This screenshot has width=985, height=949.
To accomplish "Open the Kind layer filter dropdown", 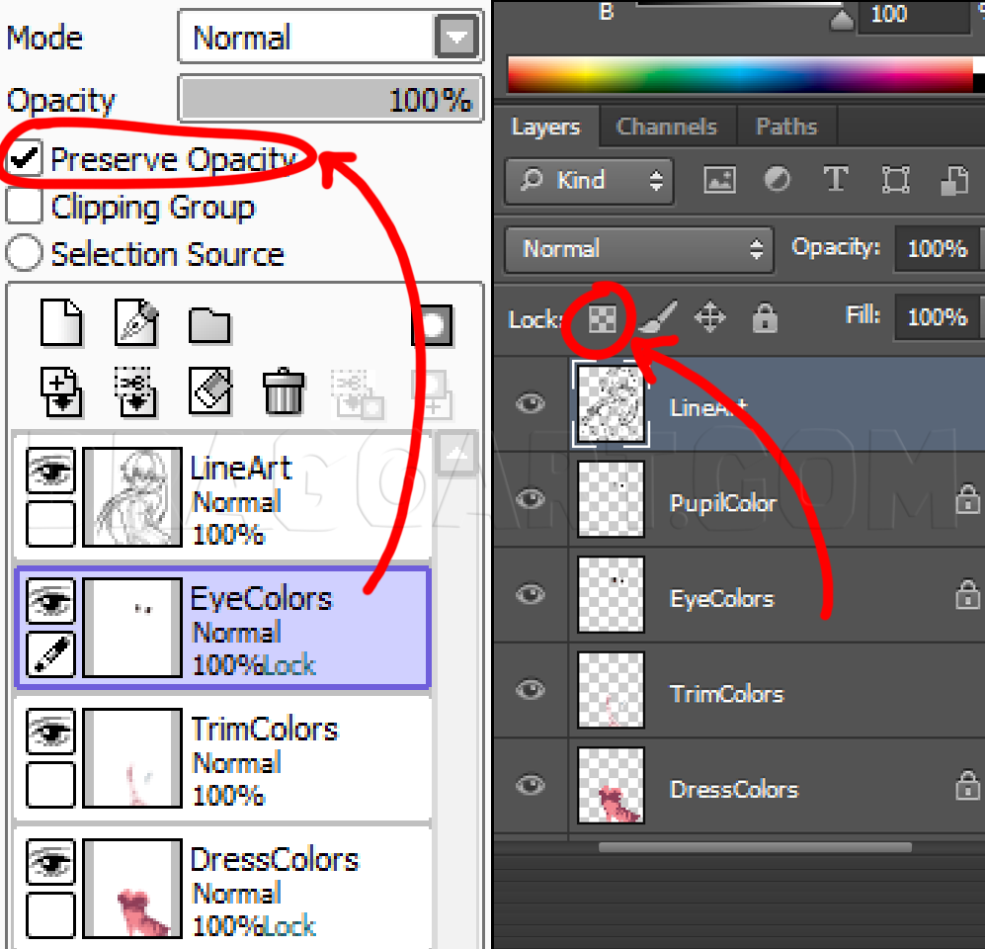I will coord(589,181).
